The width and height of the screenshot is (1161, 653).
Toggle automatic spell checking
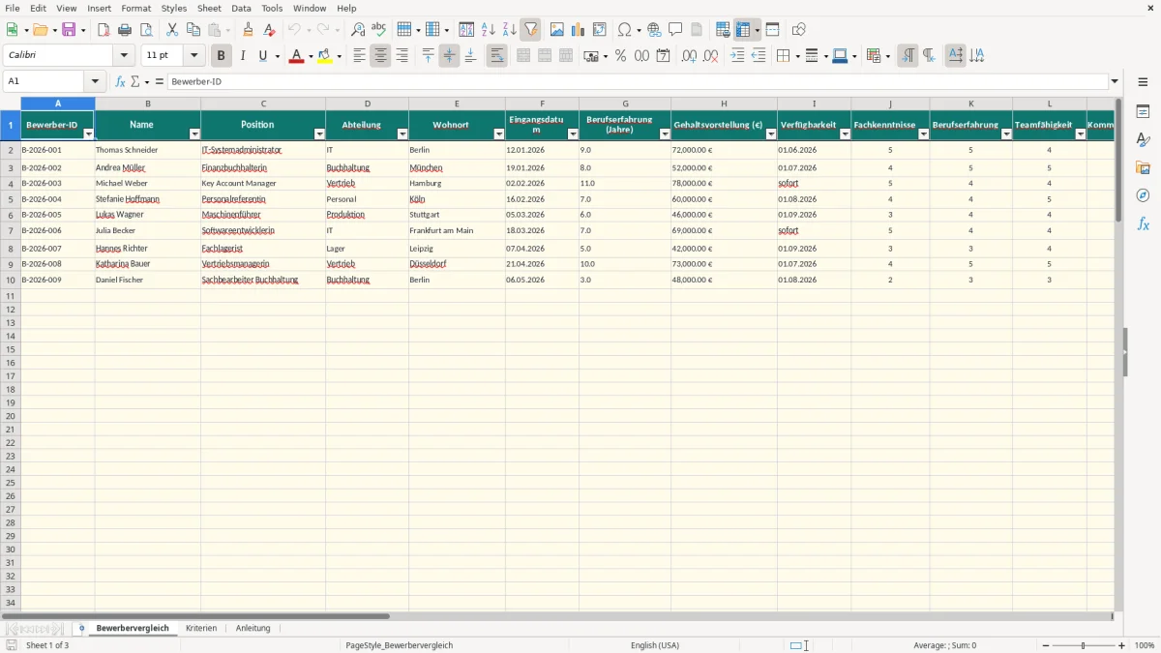tap(379, 30)
